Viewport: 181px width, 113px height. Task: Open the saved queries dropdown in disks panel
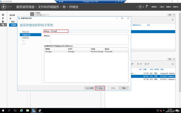tap(147, 64)
